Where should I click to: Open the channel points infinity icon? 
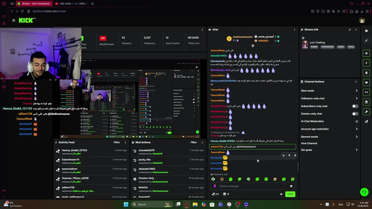click(215, 194)
